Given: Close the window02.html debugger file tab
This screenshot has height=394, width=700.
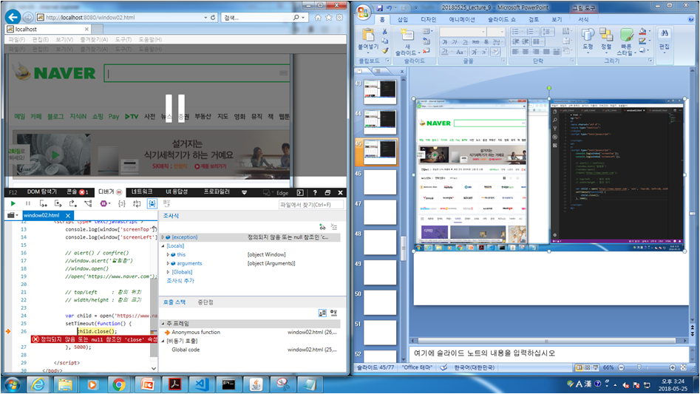Looking at the screenshot, I should (68, 215).
